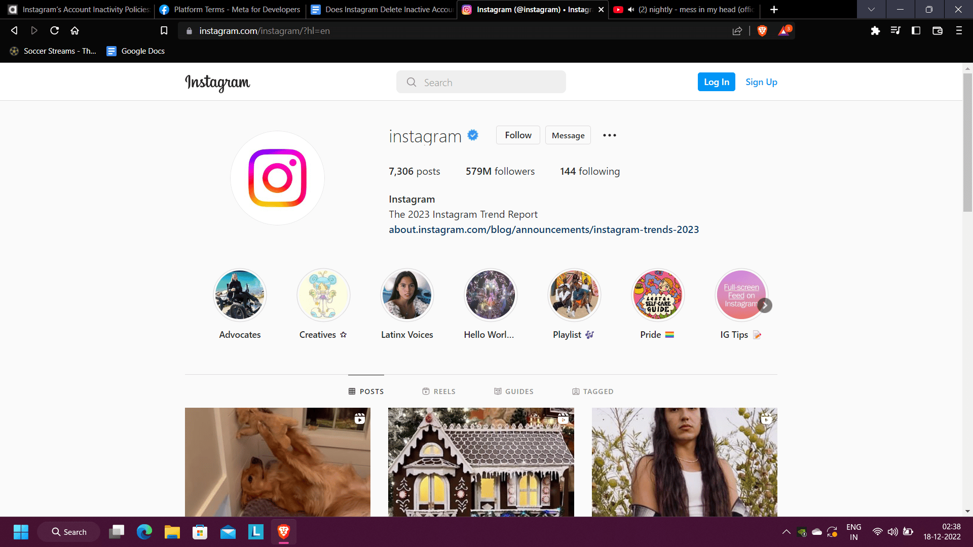This screenshot has height=547, width=973.
Task: Select the REELS tab on profile
Action: (x=438, y=392)
